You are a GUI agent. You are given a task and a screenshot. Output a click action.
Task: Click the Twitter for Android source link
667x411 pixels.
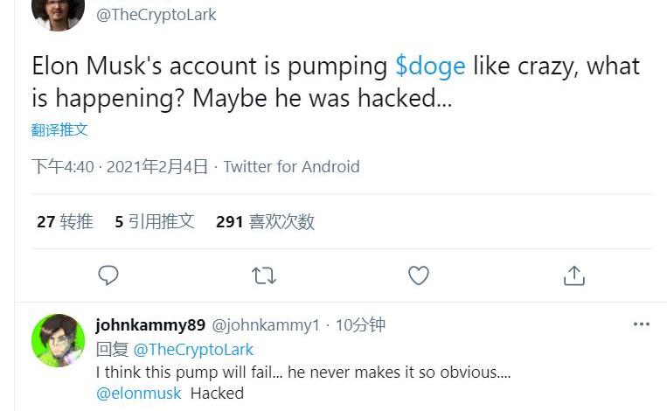coord(291,166)
